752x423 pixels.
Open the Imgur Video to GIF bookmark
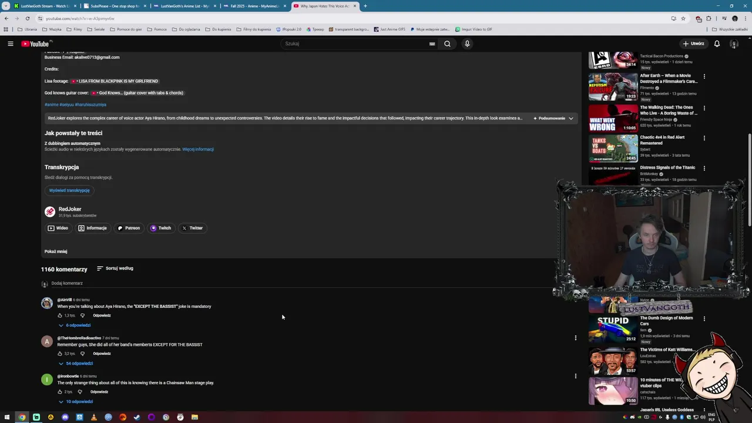(x=474, y=29)
